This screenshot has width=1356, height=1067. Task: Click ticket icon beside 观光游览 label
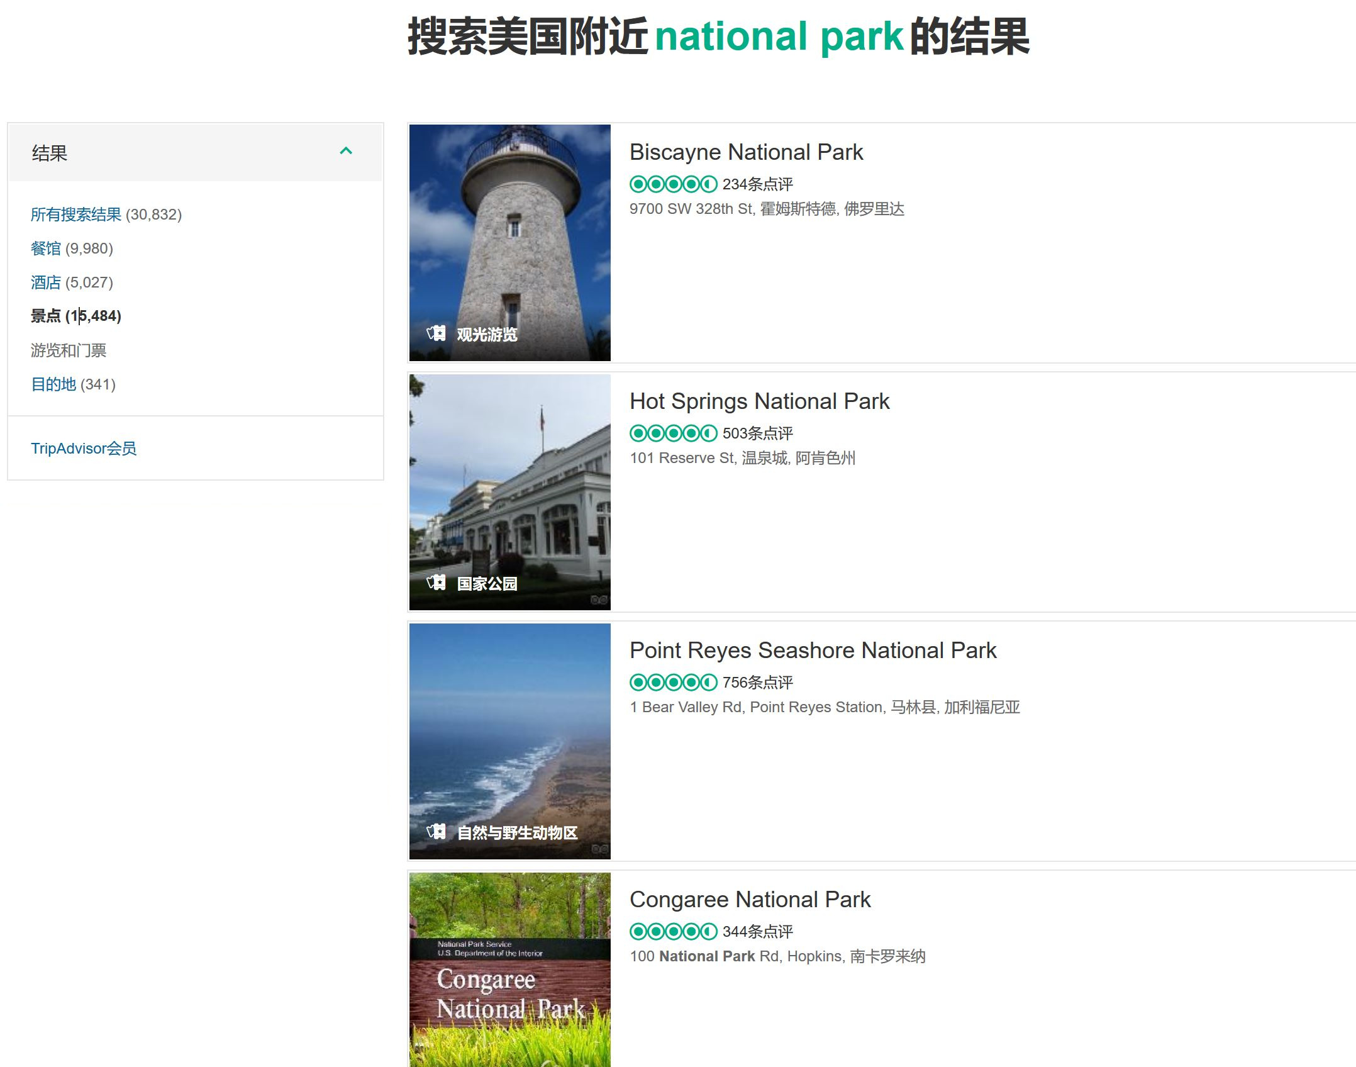[436, 333]
